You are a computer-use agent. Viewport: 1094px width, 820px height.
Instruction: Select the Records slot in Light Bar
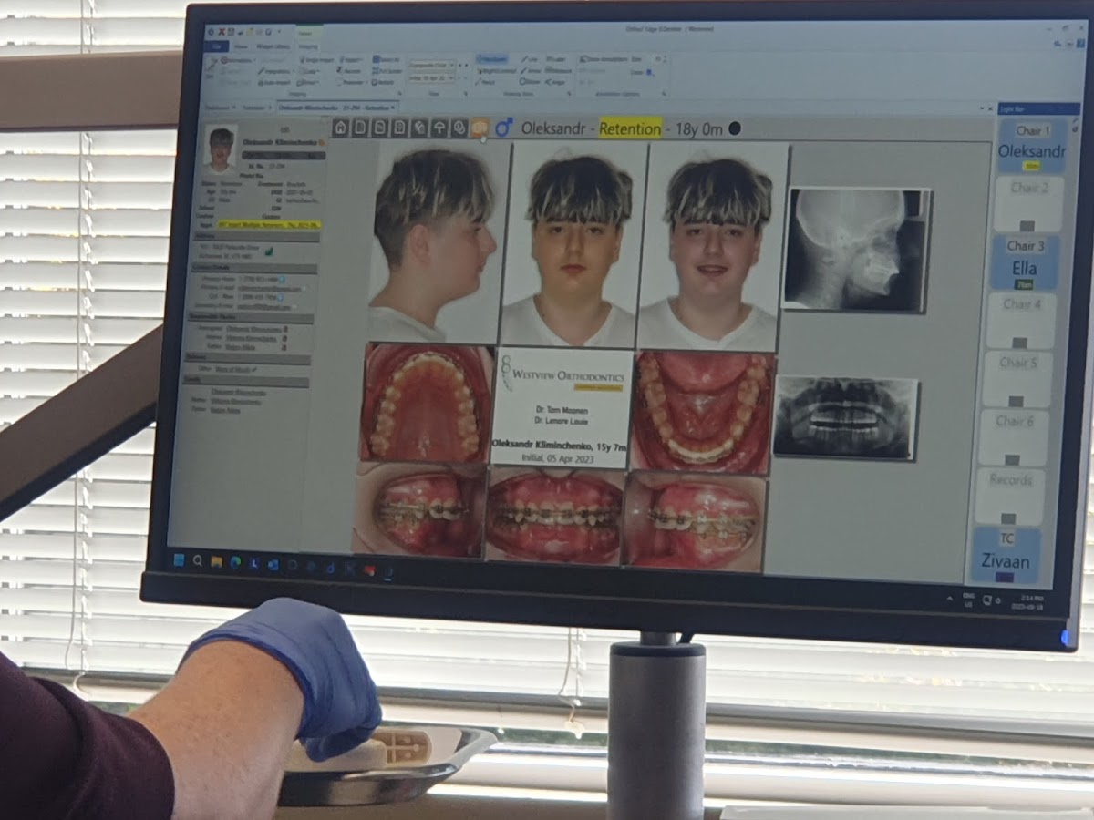[x=1010, y=496]
